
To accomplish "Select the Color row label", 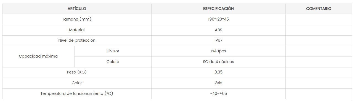I will click(77, 83).
